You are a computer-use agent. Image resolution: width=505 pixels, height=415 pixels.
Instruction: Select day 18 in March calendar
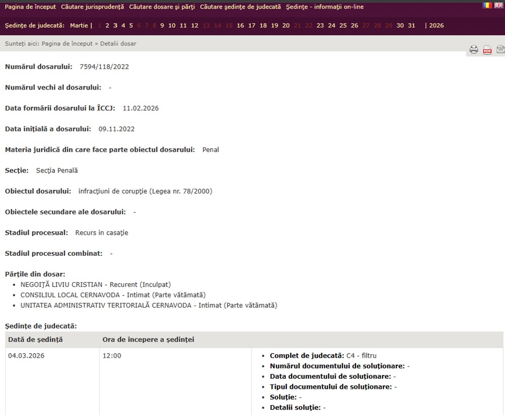[263, 25]
